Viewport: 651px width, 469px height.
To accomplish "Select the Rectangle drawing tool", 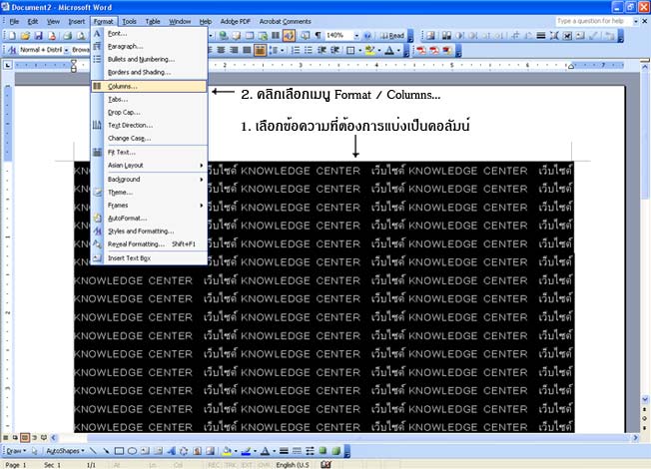I will [x=119, y=451].
